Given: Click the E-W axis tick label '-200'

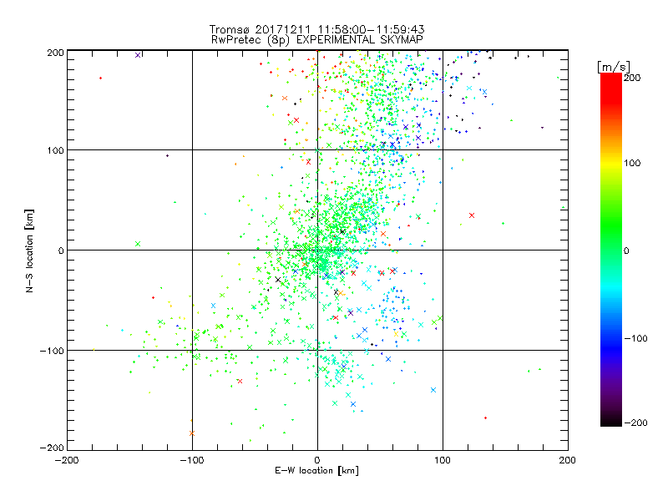Looking at the screenshot, I should [x=67, y=460].
